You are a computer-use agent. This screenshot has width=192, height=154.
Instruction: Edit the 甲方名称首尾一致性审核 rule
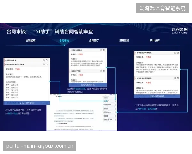[44, 64]
